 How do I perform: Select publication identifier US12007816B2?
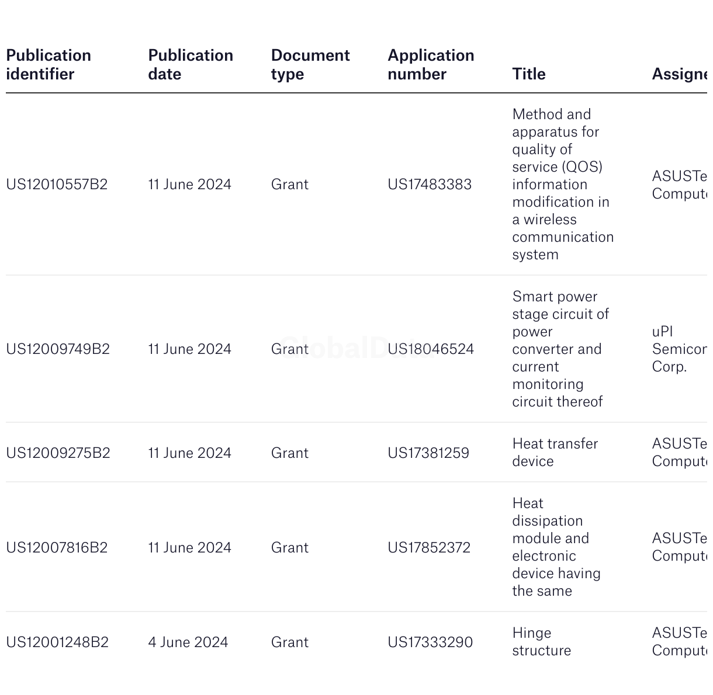click(57, 547)
